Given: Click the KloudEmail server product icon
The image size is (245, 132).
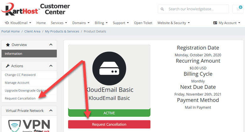Looking at the screenshot, I should (x=109, y=68).
